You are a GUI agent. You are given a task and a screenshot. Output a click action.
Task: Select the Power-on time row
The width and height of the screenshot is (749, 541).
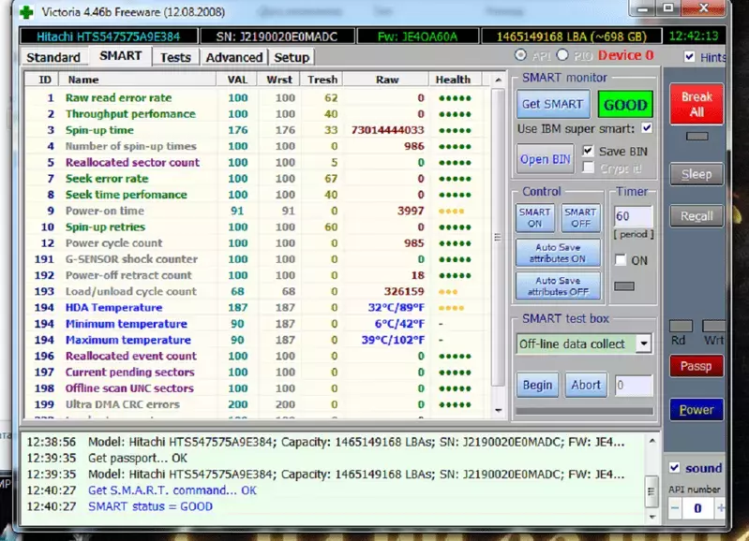[x=258, y=211]
